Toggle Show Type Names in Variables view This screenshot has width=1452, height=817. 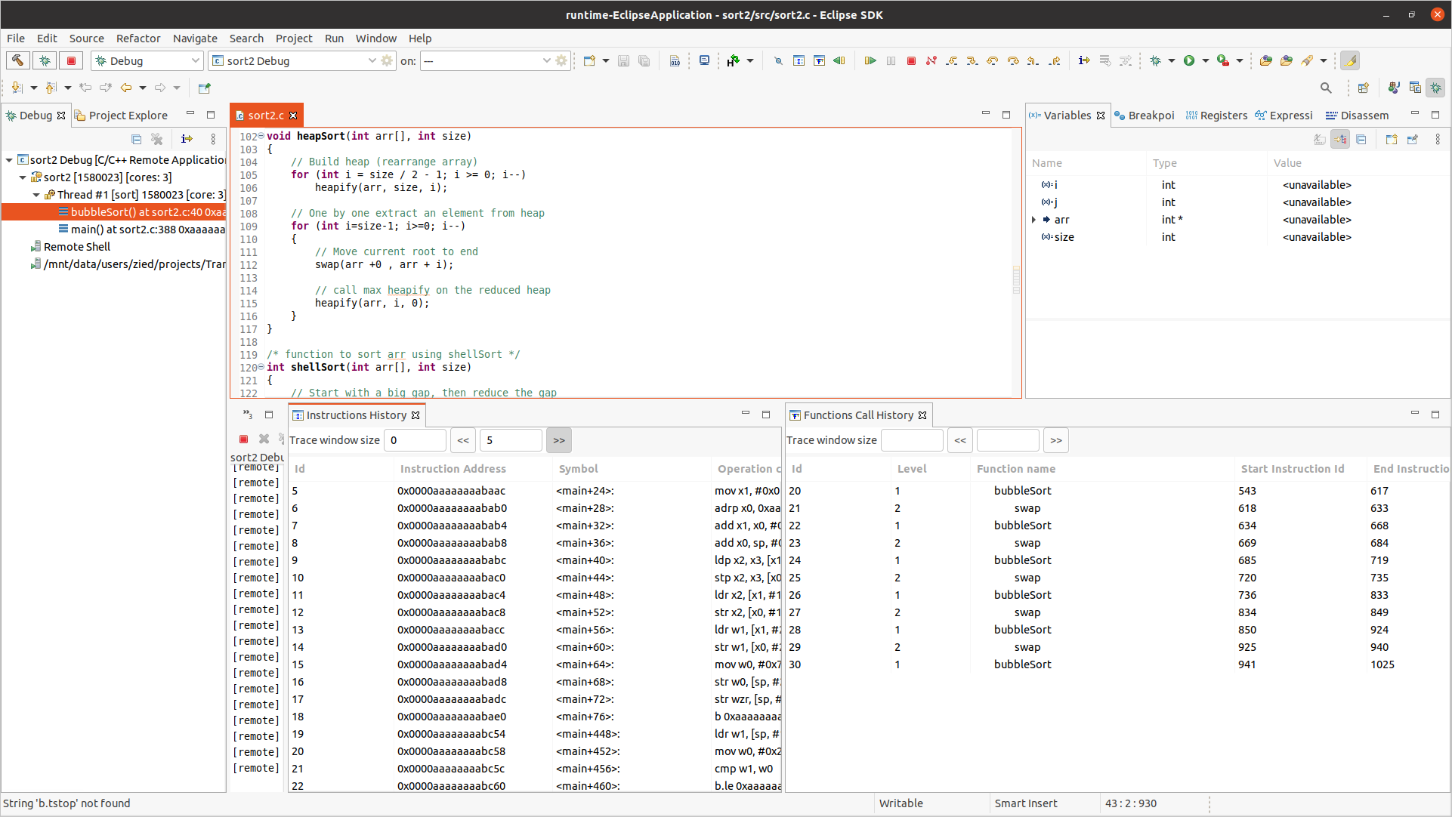(x=1320, y=139)
